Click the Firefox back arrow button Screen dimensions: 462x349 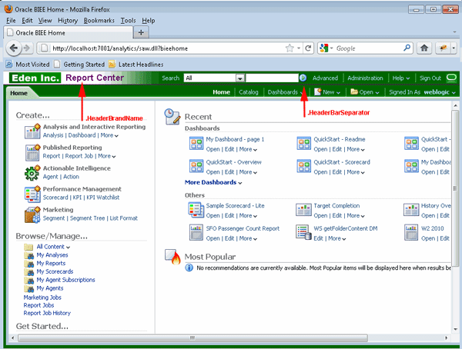(x=14, y=48)
